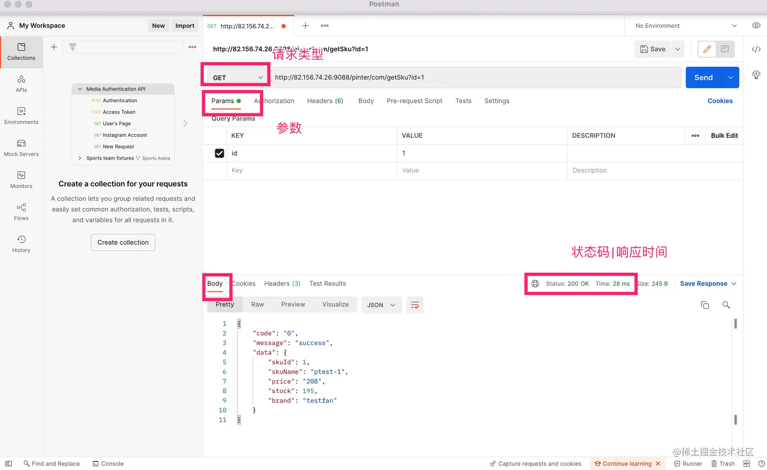
Task: Open query params column options menu
Action: click(x=695, y=136)
